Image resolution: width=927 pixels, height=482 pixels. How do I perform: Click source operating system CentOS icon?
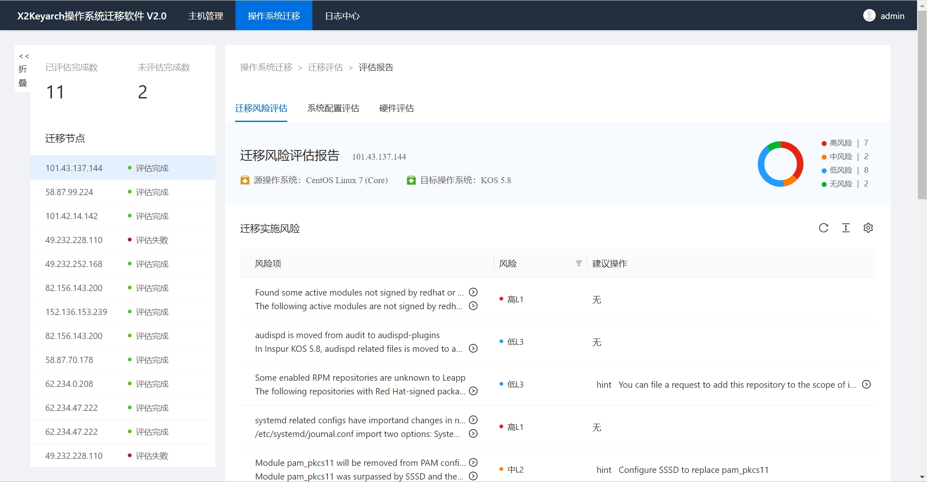[x=245, y=180]
